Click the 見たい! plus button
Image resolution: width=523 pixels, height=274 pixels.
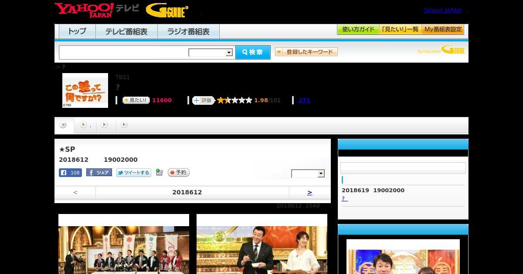(136, 100)
